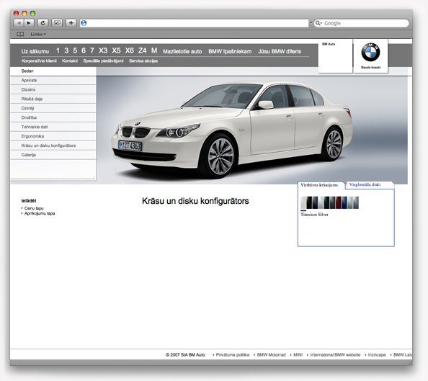The image size is (428, 381).
Task: Open the Links bookmarks dropdown
Action: tap(38, 34)
